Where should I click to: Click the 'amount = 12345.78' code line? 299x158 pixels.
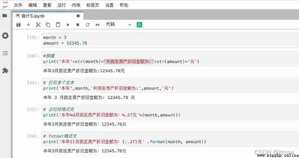click(x=65, y=43)
